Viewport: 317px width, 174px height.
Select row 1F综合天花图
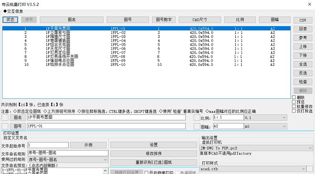[x=146, y=45]
